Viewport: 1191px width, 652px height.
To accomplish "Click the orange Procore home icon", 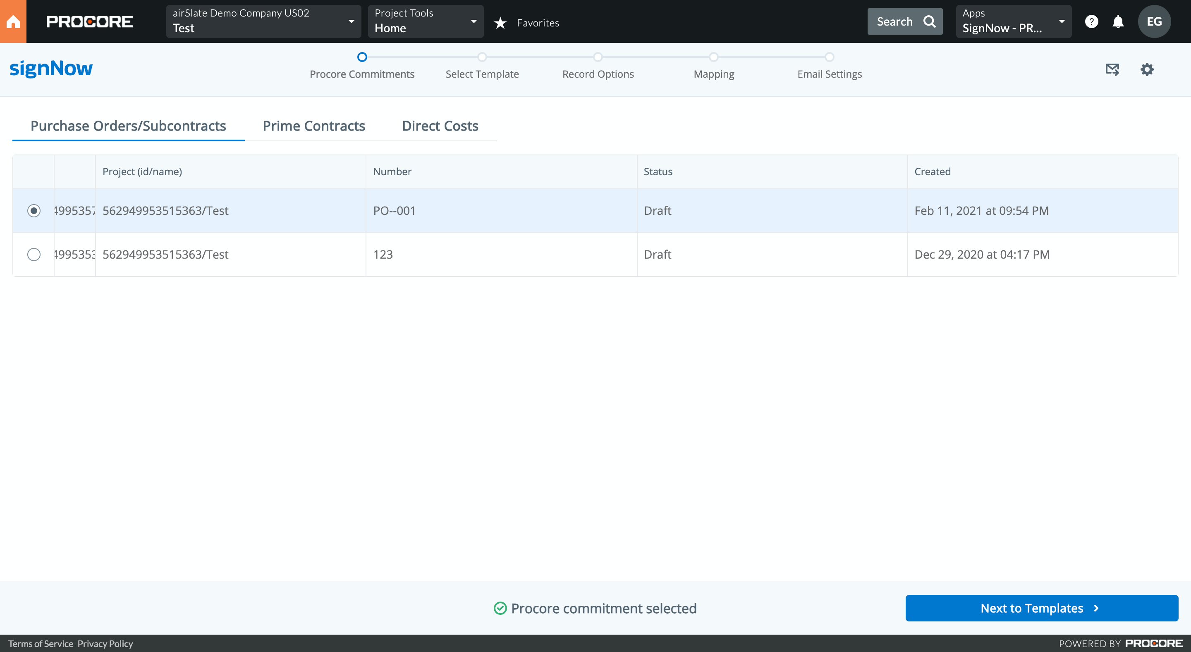I will (x=13, y=21).
